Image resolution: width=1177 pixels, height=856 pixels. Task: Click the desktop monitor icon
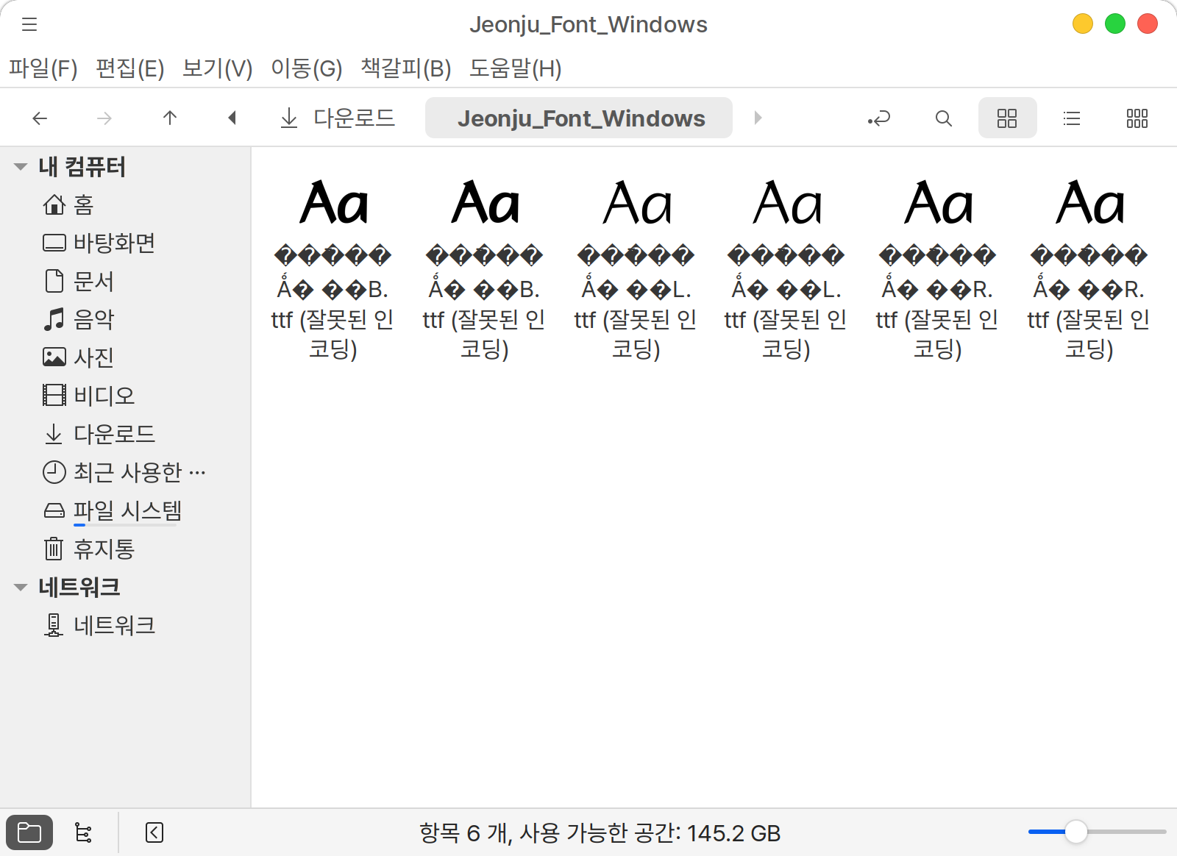point(54,243)
